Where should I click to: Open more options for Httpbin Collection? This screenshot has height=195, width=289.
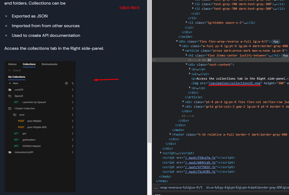pos(73,108)
